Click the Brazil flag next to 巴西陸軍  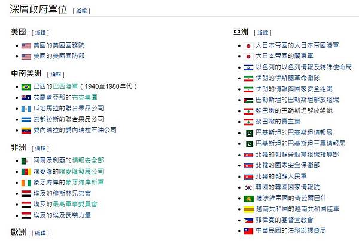(x=26, y=87)
